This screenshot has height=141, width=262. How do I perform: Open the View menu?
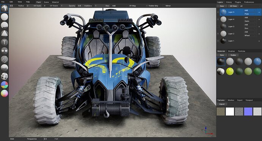click(20, 2)
